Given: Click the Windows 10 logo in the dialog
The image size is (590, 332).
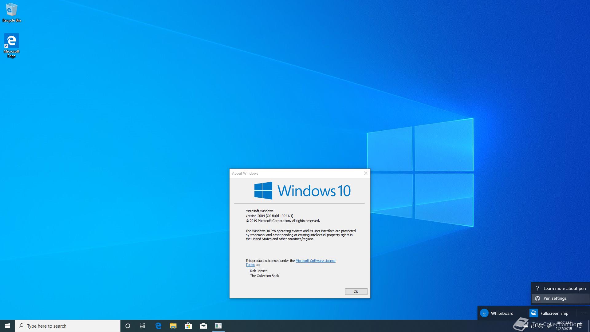Looking at the screenshot, I should click(302, 191).
